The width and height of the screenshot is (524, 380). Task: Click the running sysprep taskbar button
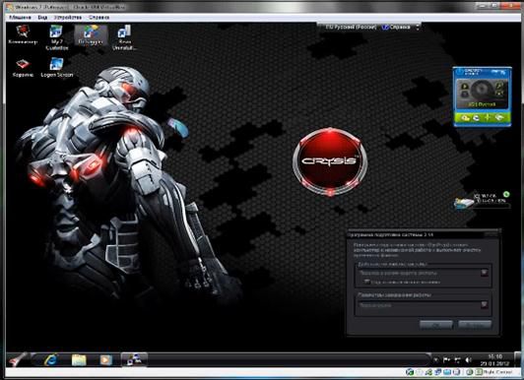pos(134,360)
